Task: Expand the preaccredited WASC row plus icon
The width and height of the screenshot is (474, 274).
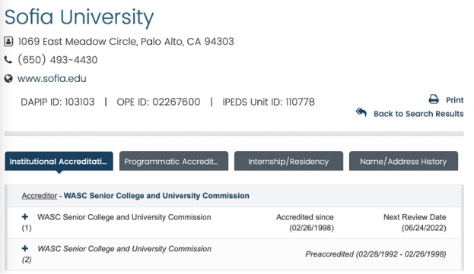Action: [x=25, y=248]
